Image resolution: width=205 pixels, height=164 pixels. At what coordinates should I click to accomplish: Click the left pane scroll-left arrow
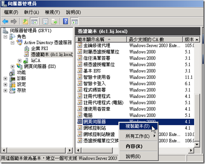point(4,150)
